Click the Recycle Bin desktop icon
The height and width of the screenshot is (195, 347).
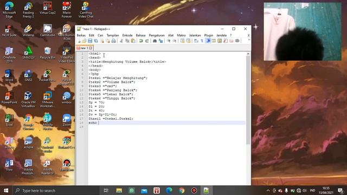tap(48, 53)
